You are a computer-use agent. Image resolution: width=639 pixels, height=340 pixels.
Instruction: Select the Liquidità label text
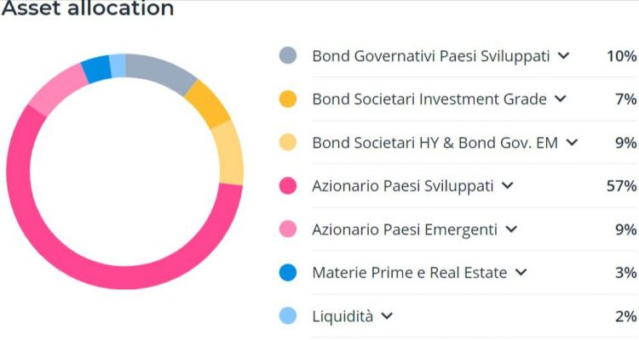point(343,316)
